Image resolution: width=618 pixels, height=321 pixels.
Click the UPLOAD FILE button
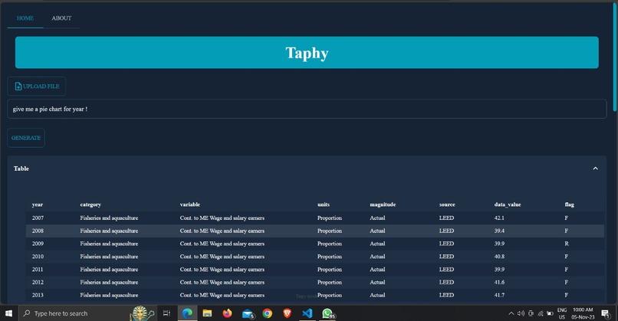click(x=37, y=87)
